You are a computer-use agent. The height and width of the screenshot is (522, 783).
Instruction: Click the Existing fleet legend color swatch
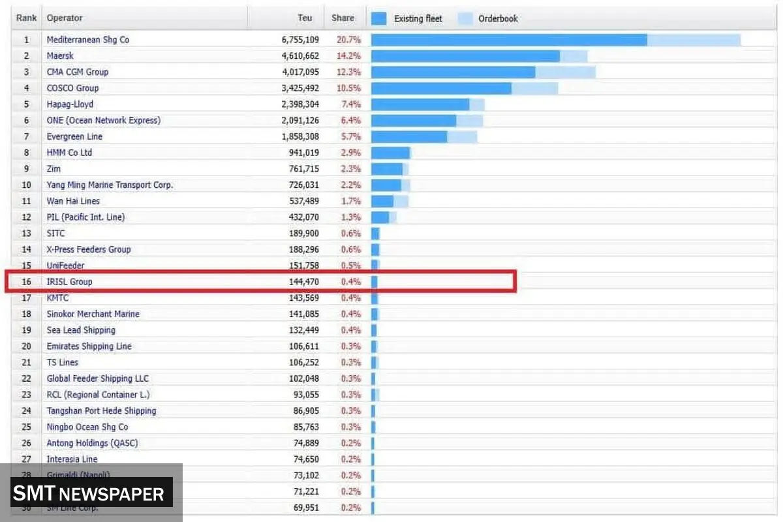click(x=379, y=18)
